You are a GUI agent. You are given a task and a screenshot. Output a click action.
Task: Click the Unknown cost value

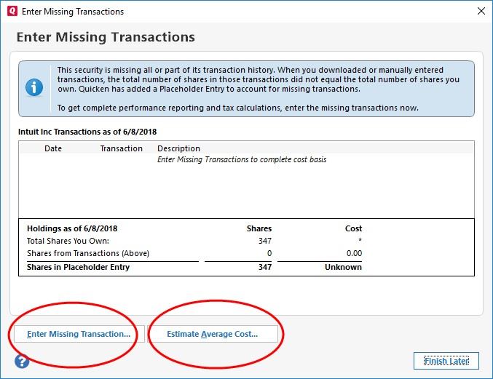pyautogui.click(x=343, y=267)
